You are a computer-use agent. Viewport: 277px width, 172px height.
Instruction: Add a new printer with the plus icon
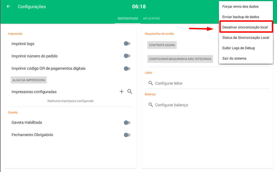[122, 91]
